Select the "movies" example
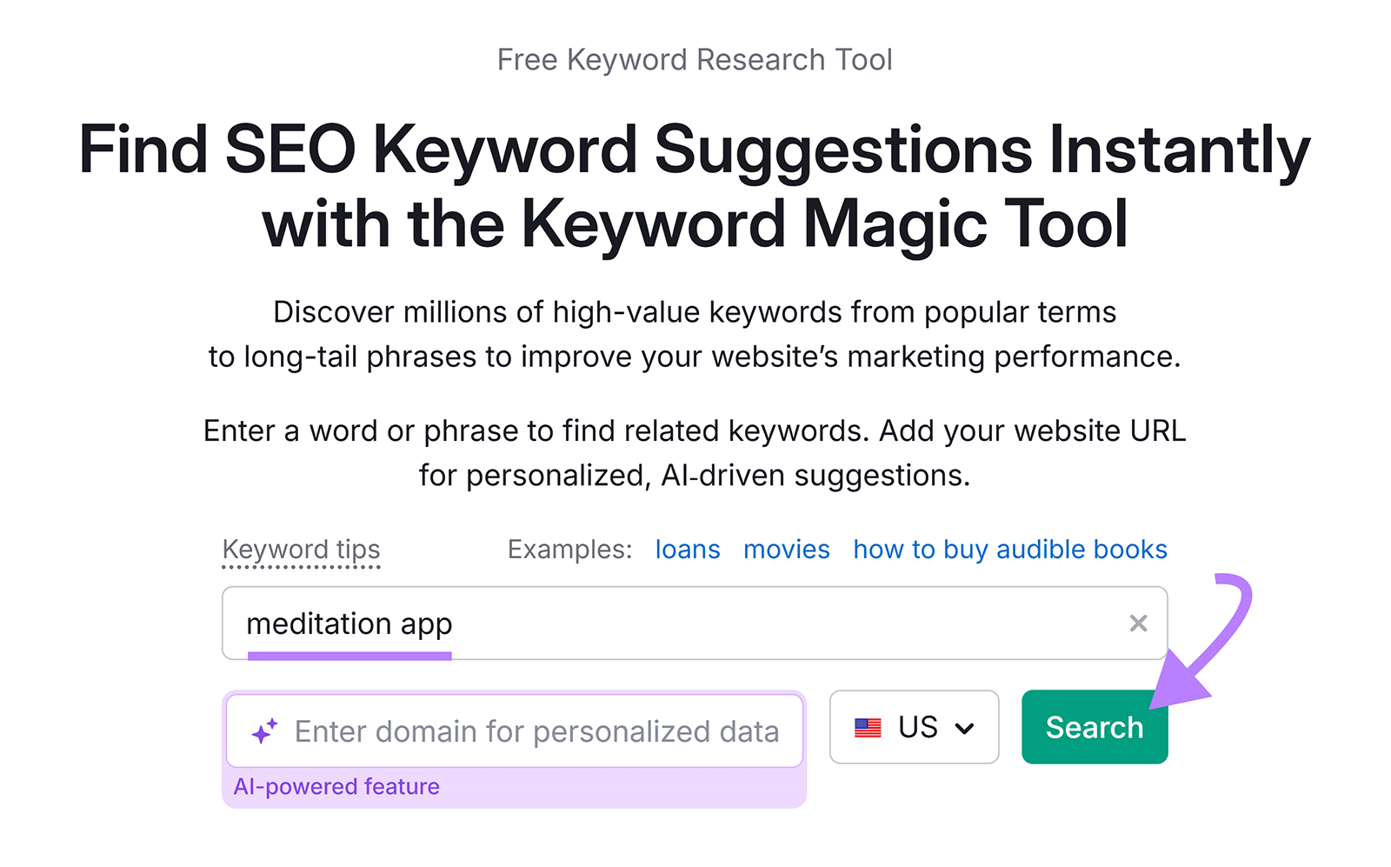The image size is (1391, 867). [x=786, y=549]
